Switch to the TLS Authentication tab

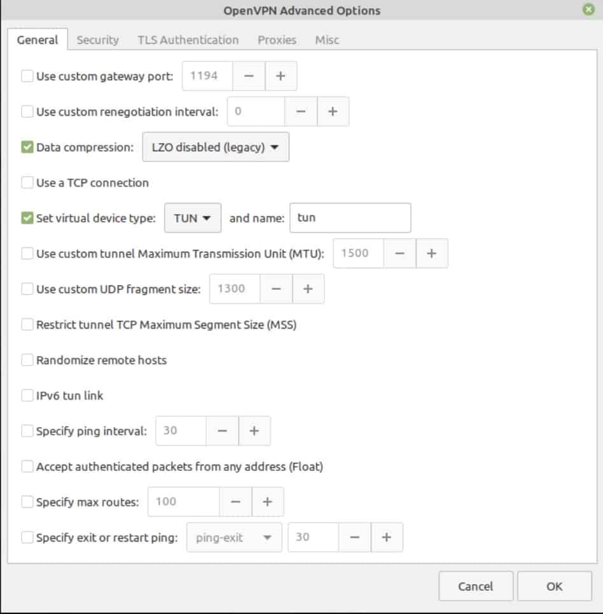click(x=188, y=39)
